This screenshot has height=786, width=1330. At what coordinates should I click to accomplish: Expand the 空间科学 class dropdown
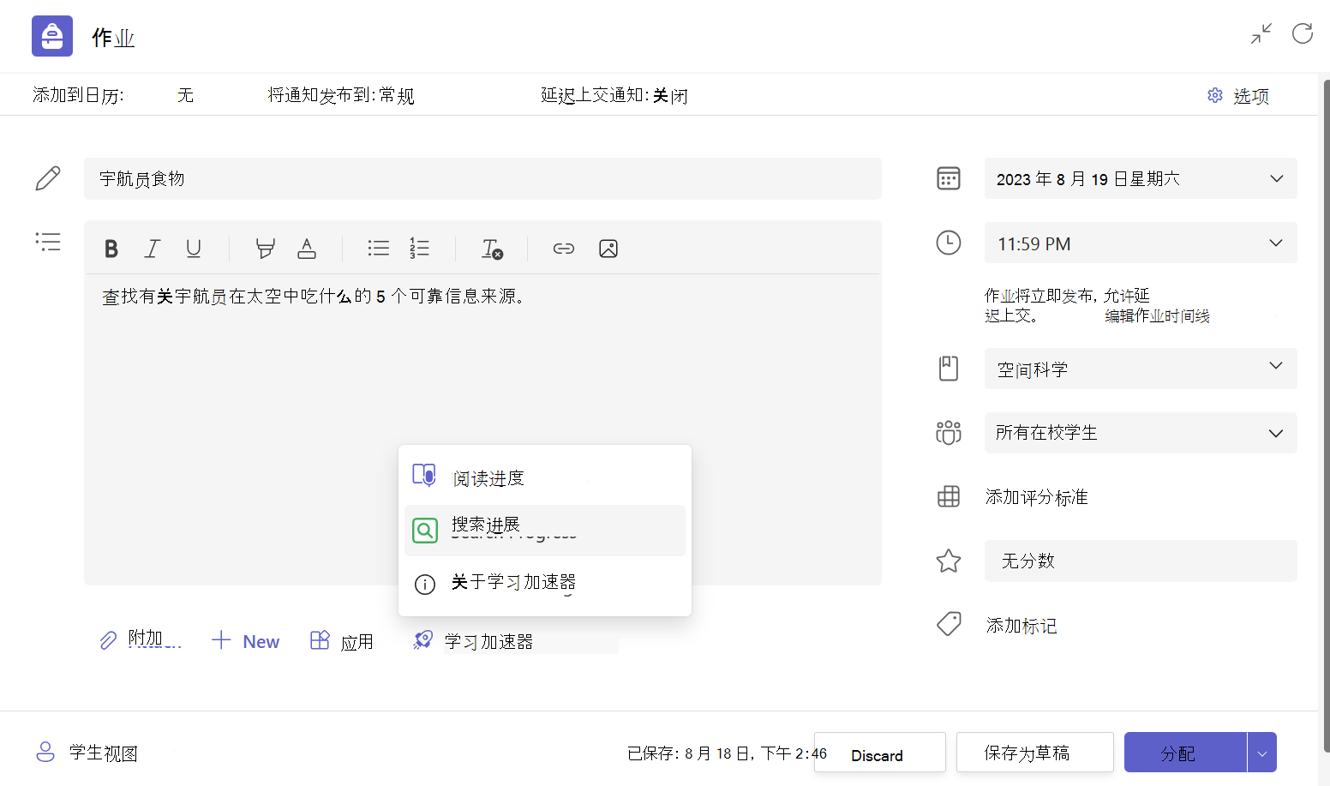coord(1141,369)
